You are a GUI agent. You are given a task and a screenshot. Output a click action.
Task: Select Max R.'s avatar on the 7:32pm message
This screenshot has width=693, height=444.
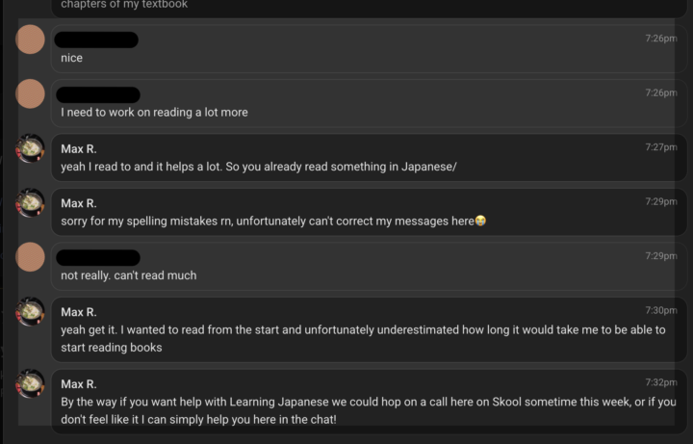[31, 384]
